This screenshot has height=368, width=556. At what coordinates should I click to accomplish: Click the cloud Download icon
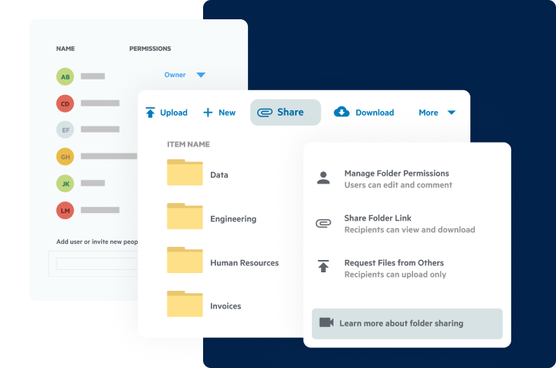click(341, 113)
